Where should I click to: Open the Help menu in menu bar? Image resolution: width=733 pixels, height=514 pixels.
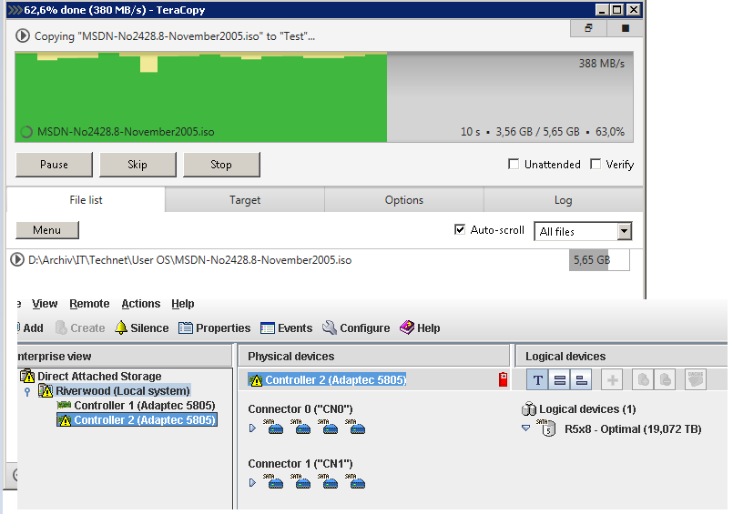pos(183,304)
